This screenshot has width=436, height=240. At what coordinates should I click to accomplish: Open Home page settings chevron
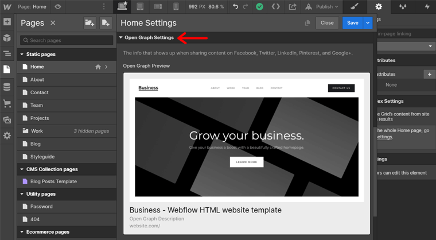tap(106, 67)
